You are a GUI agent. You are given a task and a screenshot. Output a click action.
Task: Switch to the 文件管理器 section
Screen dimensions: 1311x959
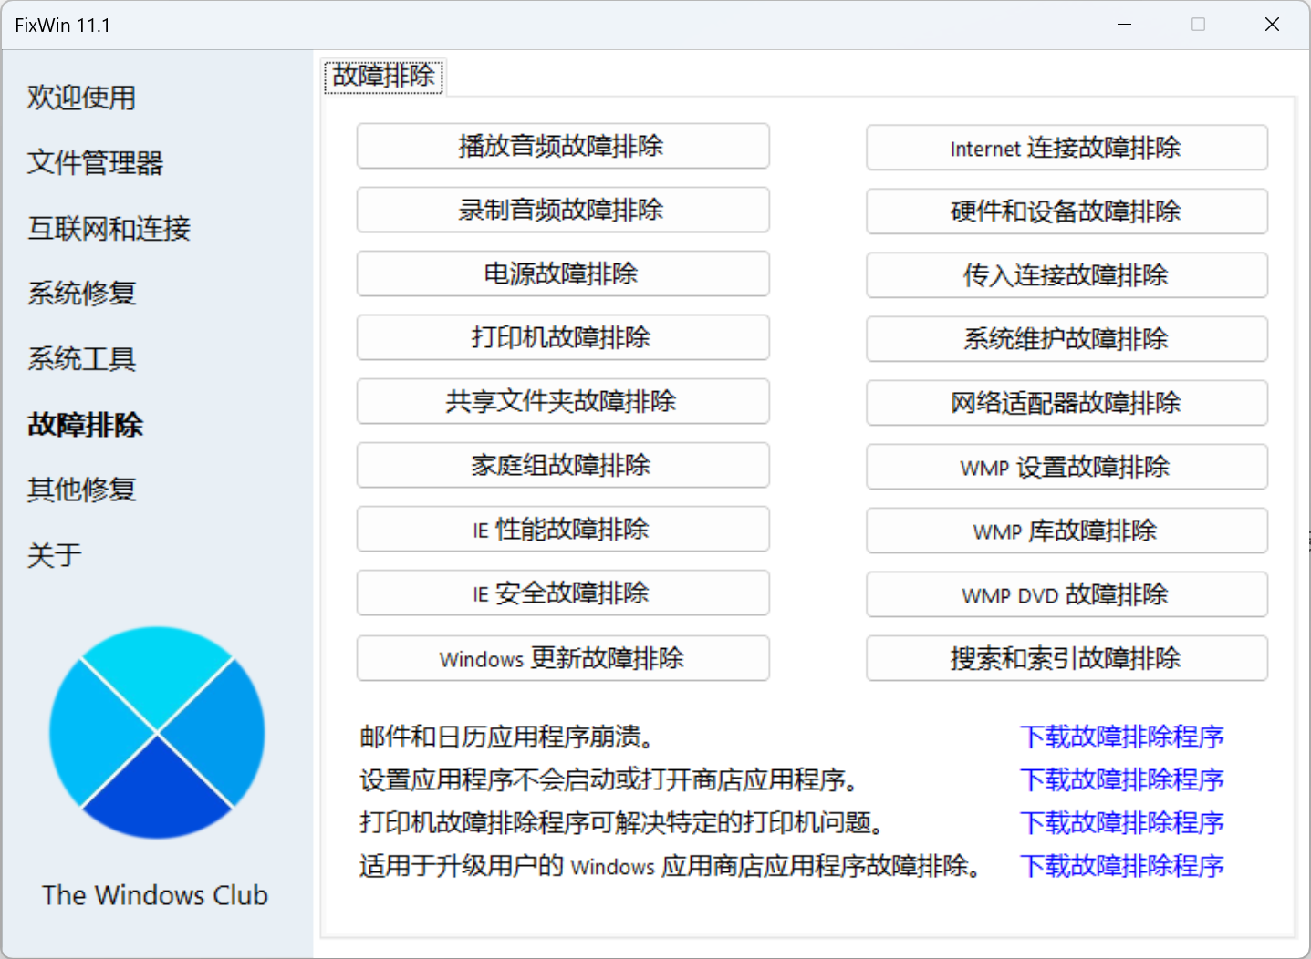point(95,164)
